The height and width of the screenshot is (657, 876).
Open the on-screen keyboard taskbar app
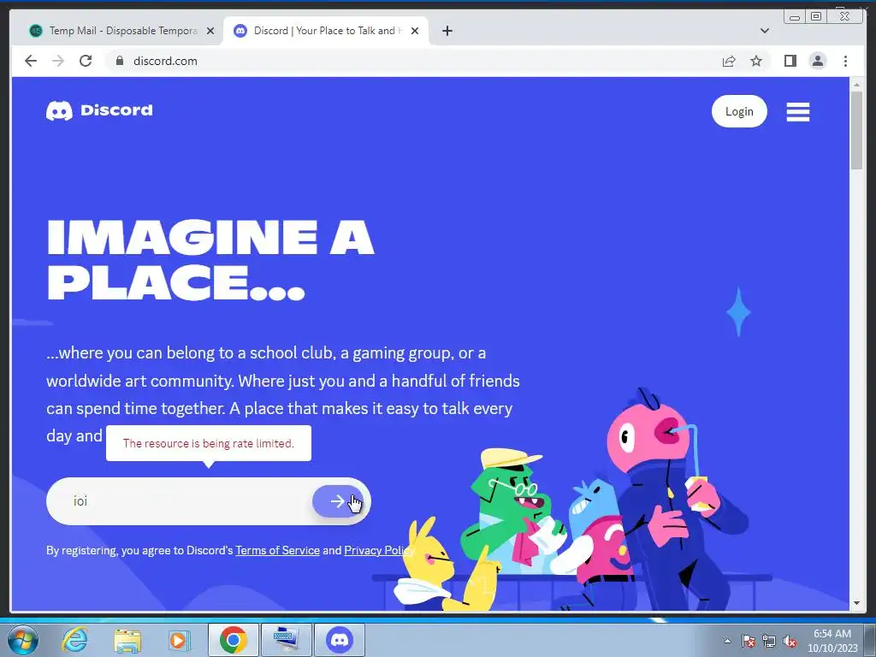pos(286,640)
